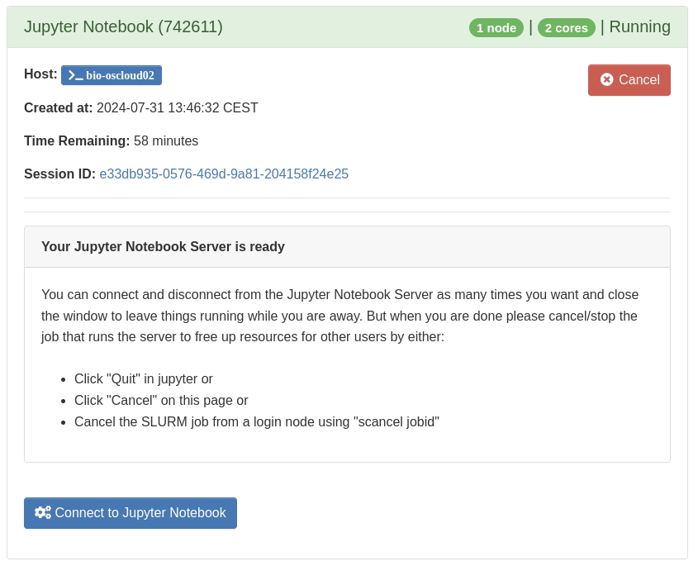The image size is (698, 566).
Task: Click the "Session ID:" label
Action: click(x=59, y=174)
